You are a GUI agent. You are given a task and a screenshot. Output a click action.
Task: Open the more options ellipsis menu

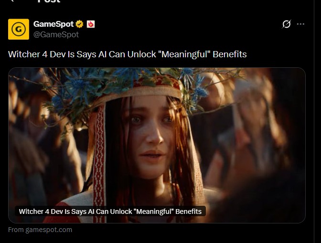(x=300, y=24)
